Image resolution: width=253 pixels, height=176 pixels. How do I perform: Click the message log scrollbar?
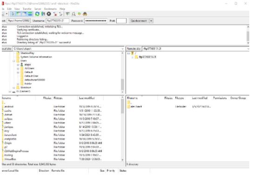(x=248, y=35)
